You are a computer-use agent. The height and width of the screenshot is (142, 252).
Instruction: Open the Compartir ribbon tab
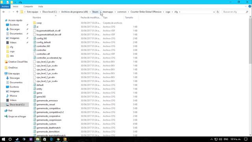click(x=28, y=6)
